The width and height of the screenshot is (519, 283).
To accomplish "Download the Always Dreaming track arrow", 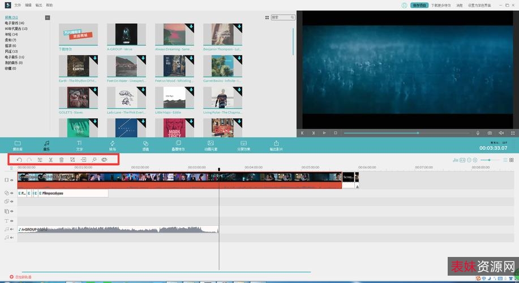I will point(191,27).
